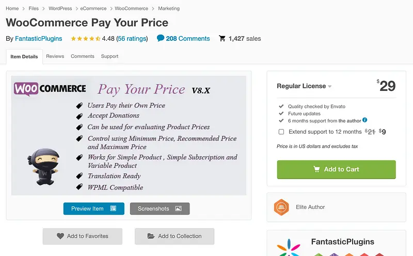The width and height of the screenshot is (413, 256).
Task: Click the Pay Your Price preview banner
Action: (x=129, y=135)
